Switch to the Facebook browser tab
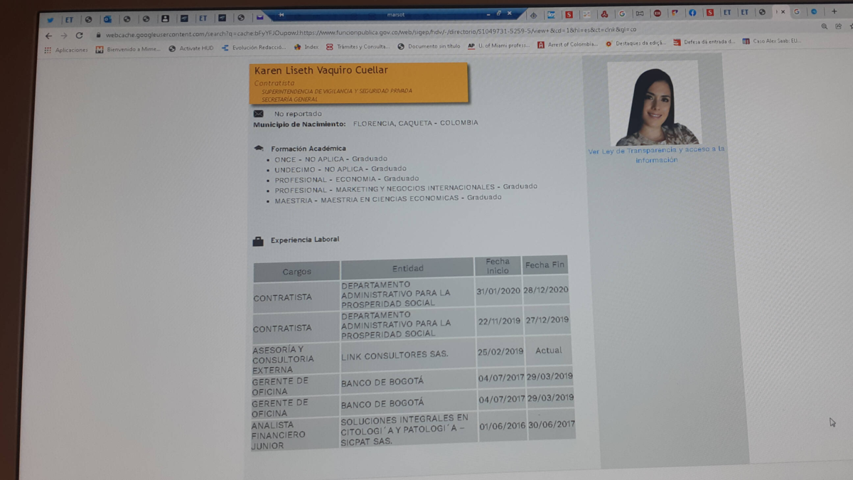This screenshot has width=853, height=480. click(692, 13)
